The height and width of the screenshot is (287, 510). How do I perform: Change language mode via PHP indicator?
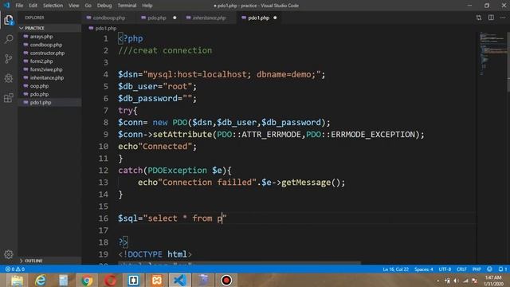click(477, 269)
